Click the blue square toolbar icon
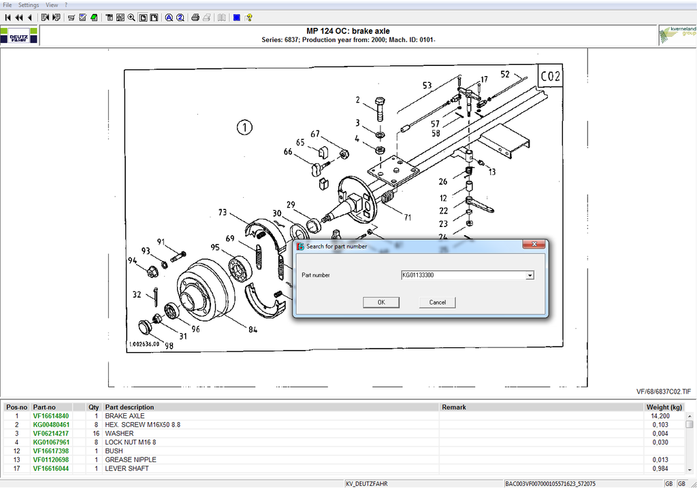 [x=236, y=17]
